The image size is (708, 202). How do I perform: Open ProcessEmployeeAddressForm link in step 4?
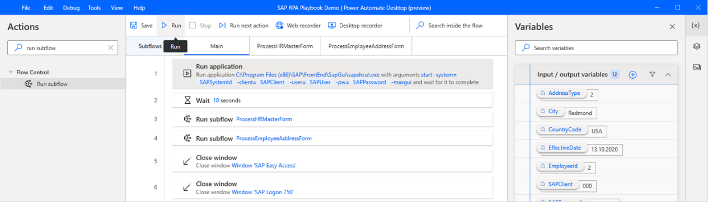[x=274, y=138]
